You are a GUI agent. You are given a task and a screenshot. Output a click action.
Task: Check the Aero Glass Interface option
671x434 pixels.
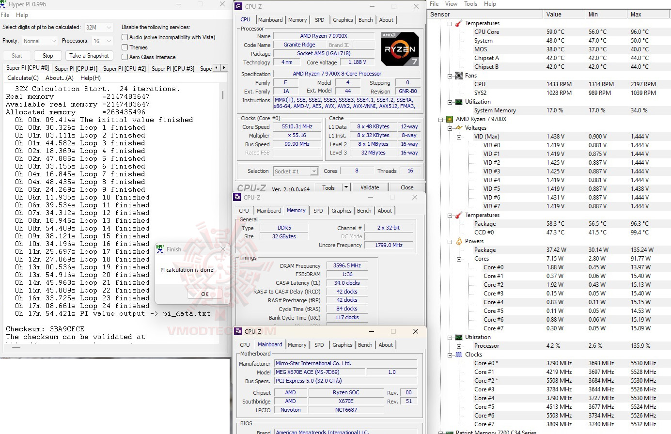point(125,57)
